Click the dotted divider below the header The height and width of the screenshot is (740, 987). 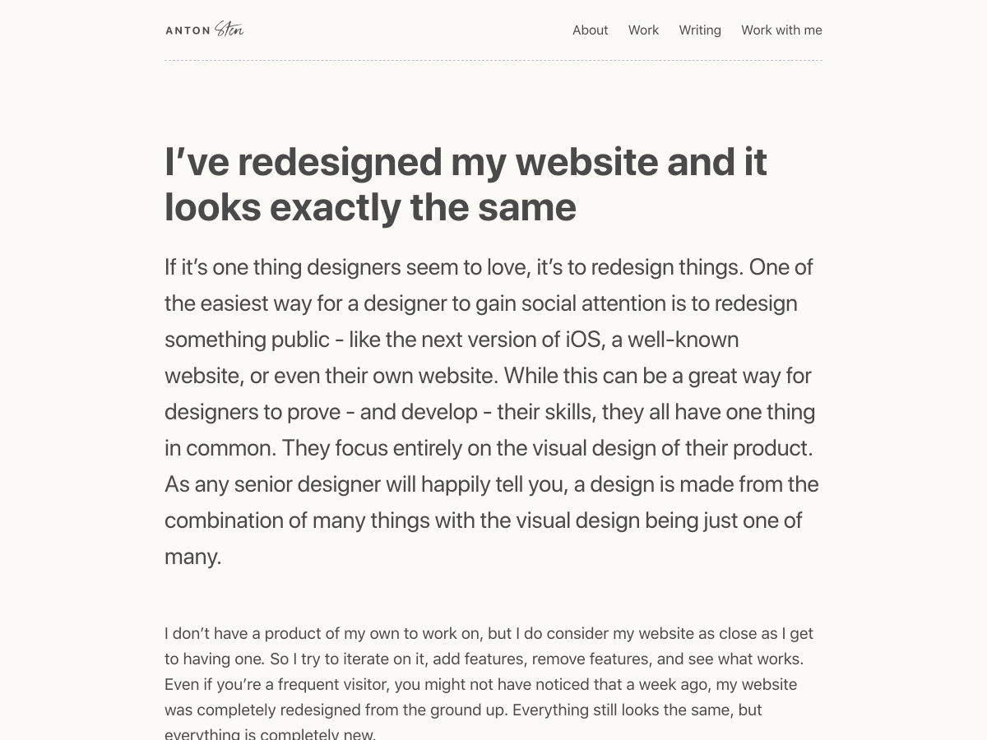pyautogui.click(x=493, y=60)
